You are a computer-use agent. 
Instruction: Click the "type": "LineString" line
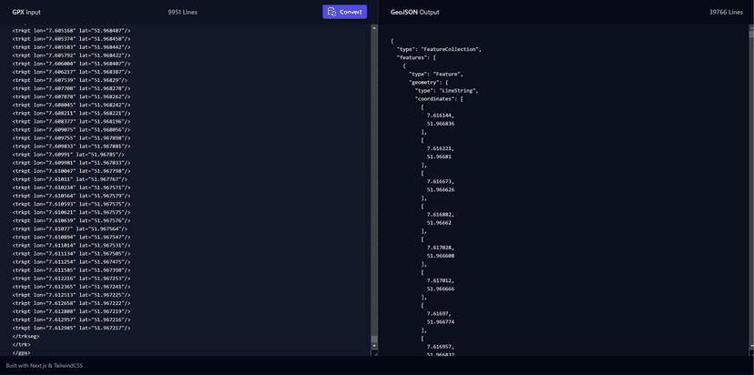coord(447,90)
